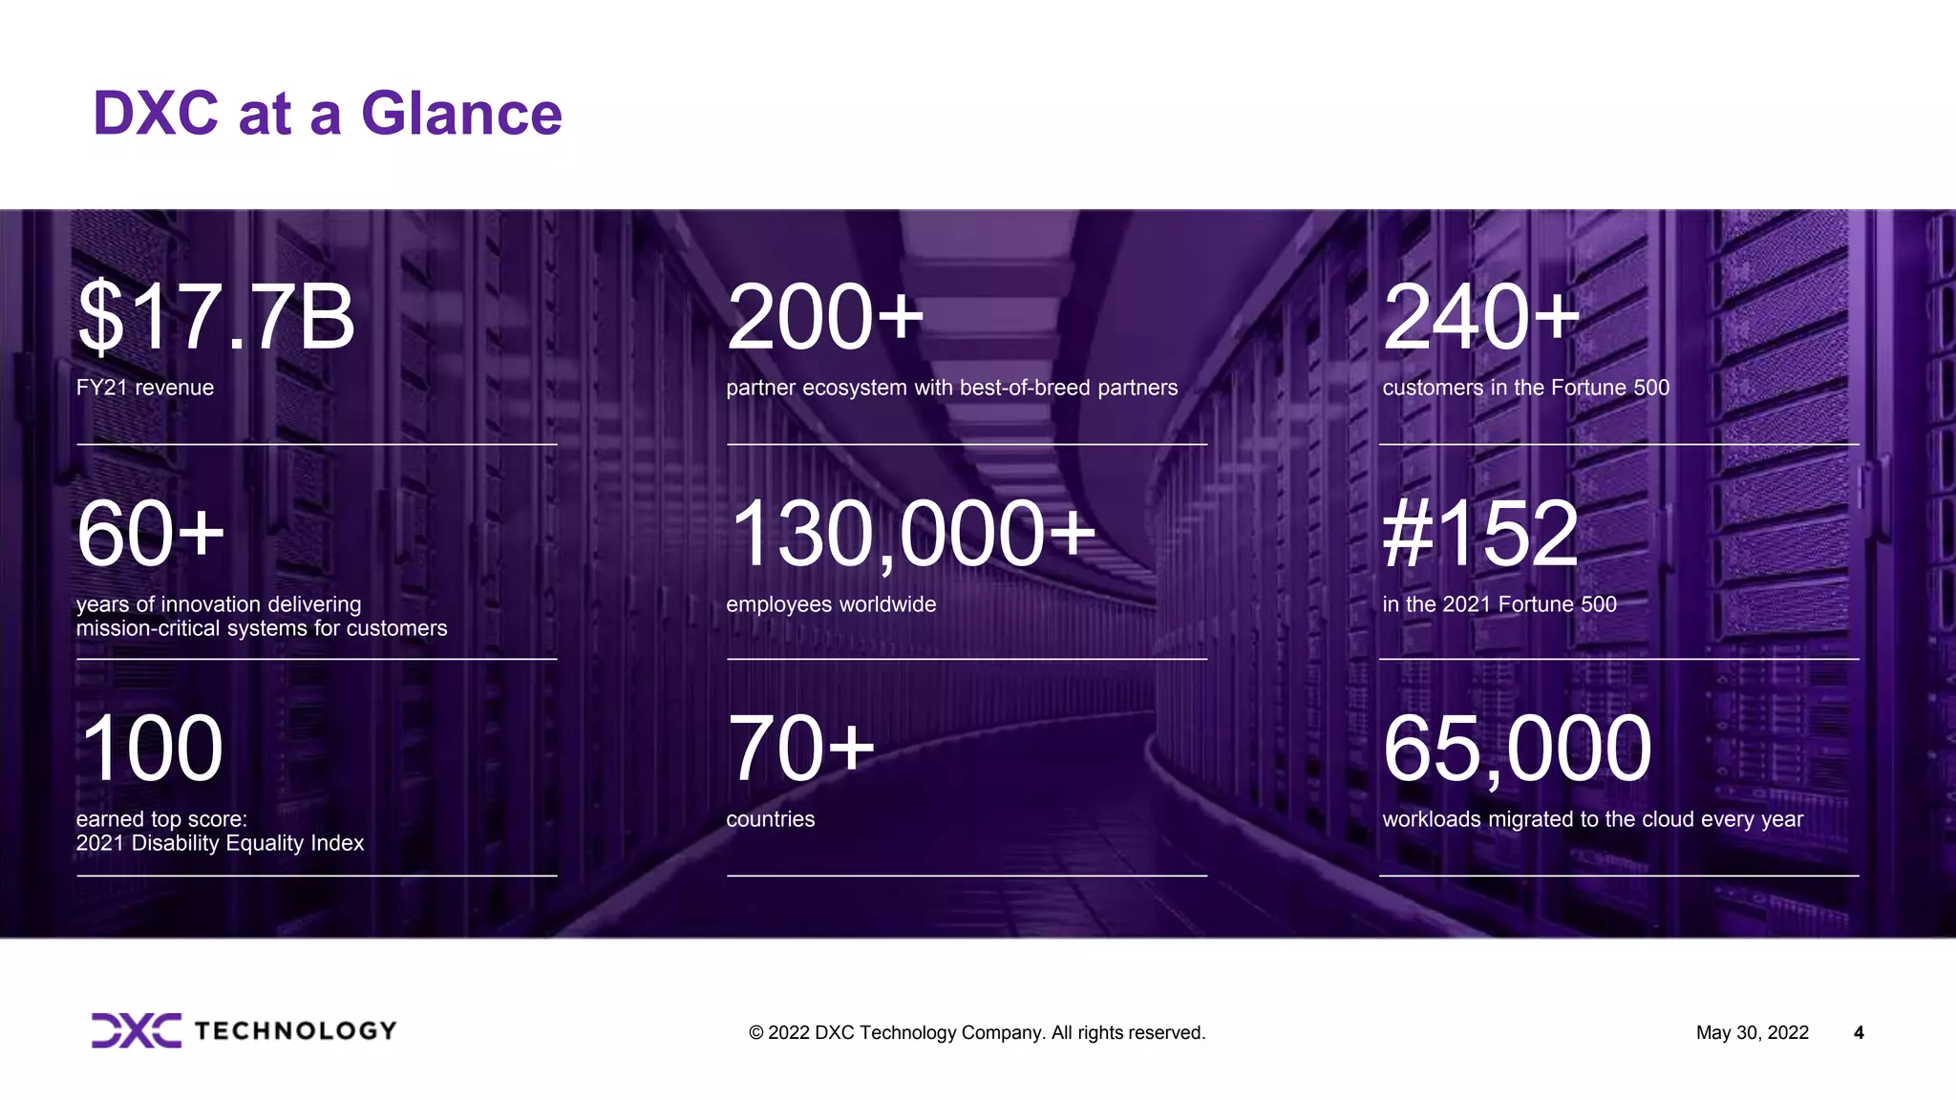Select 'customers in the Fortune 500' caption
The height and width of the screenshot is (1100, 1956).
pos(1525,388)
